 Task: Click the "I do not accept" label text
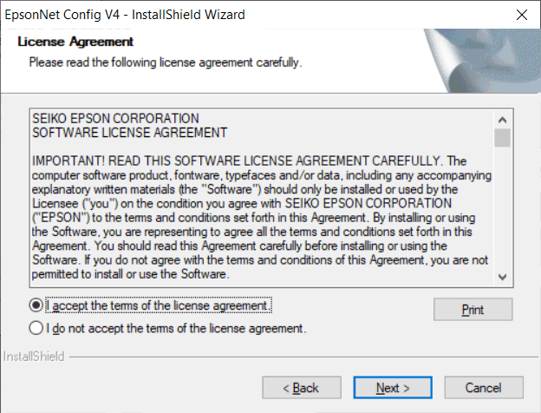pos(176,328)
